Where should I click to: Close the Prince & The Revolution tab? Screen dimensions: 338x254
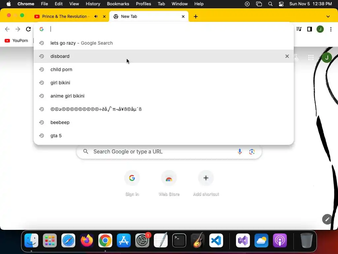(104, 17)
